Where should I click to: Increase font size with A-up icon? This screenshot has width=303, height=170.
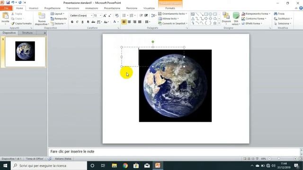tap(105, 16)
